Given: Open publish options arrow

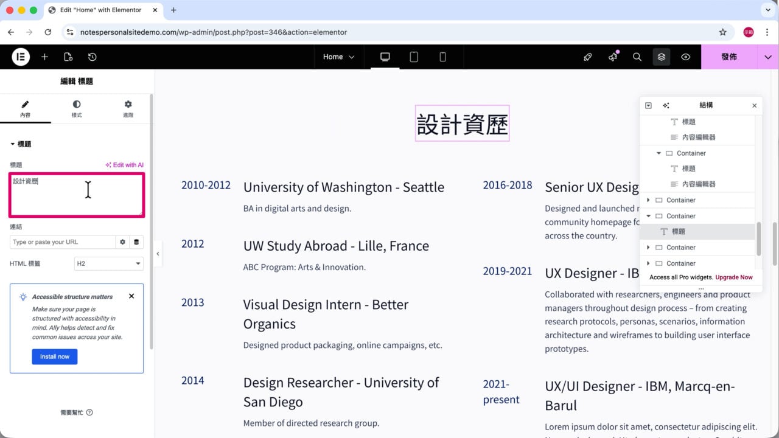Looking at the screenshot, I should pyautogui.click(x=768, y=57).
